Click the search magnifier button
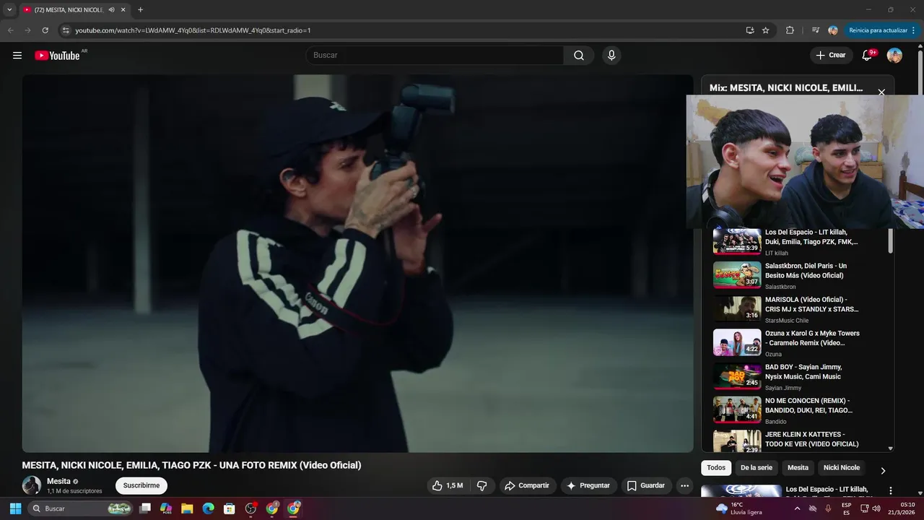The image size is (924, 520). coord(579,56)
